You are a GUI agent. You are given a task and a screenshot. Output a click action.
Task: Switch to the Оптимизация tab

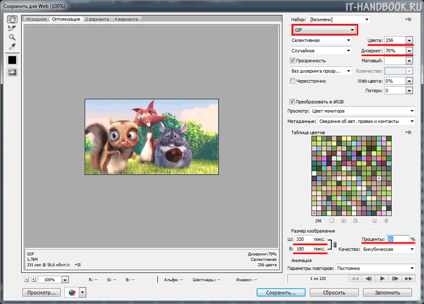coord(66,19)
